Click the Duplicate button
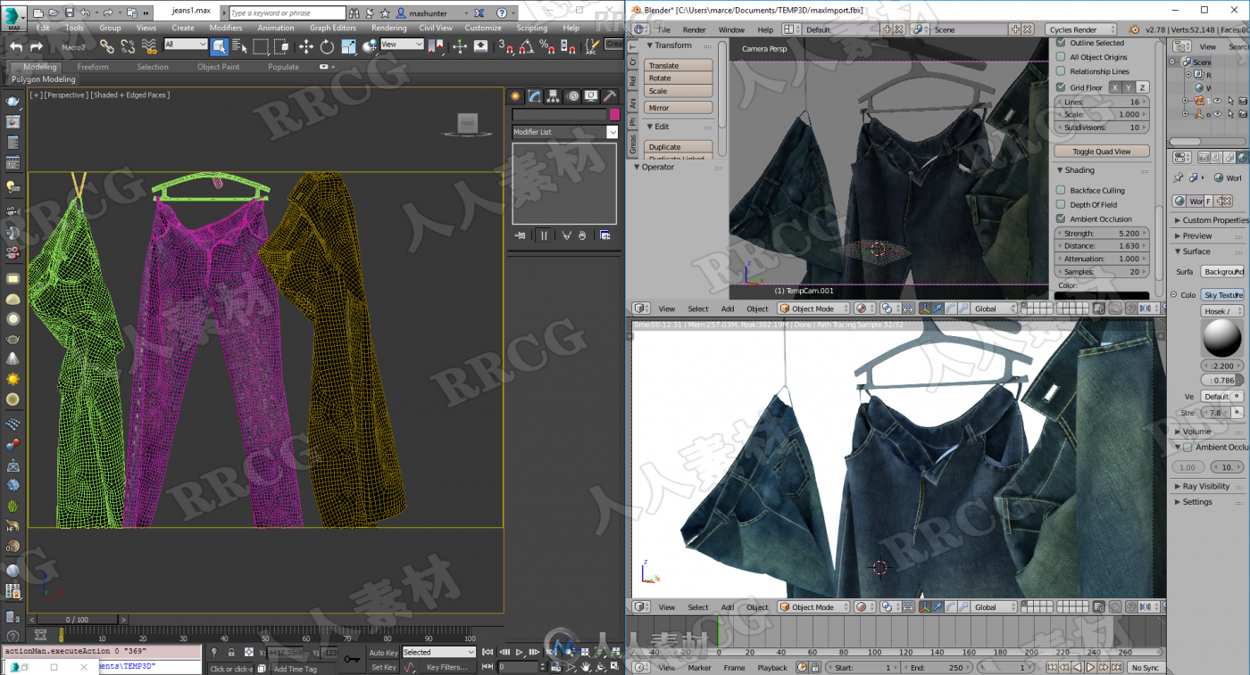The image size is (1250, 675). point(679,147)
